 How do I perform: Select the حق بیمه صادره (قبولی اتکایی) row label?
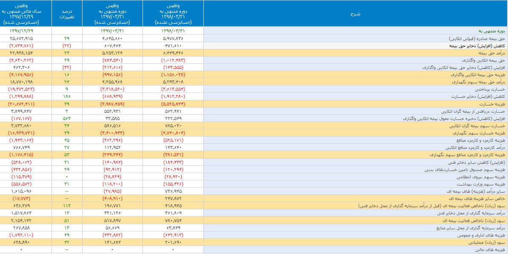477,39
